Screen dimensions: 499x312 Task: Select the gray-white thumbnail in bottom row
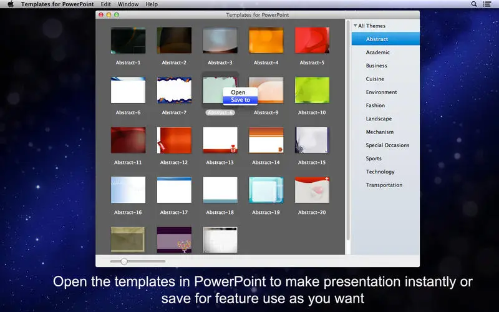pyautogui.click(x=220, y=240)
